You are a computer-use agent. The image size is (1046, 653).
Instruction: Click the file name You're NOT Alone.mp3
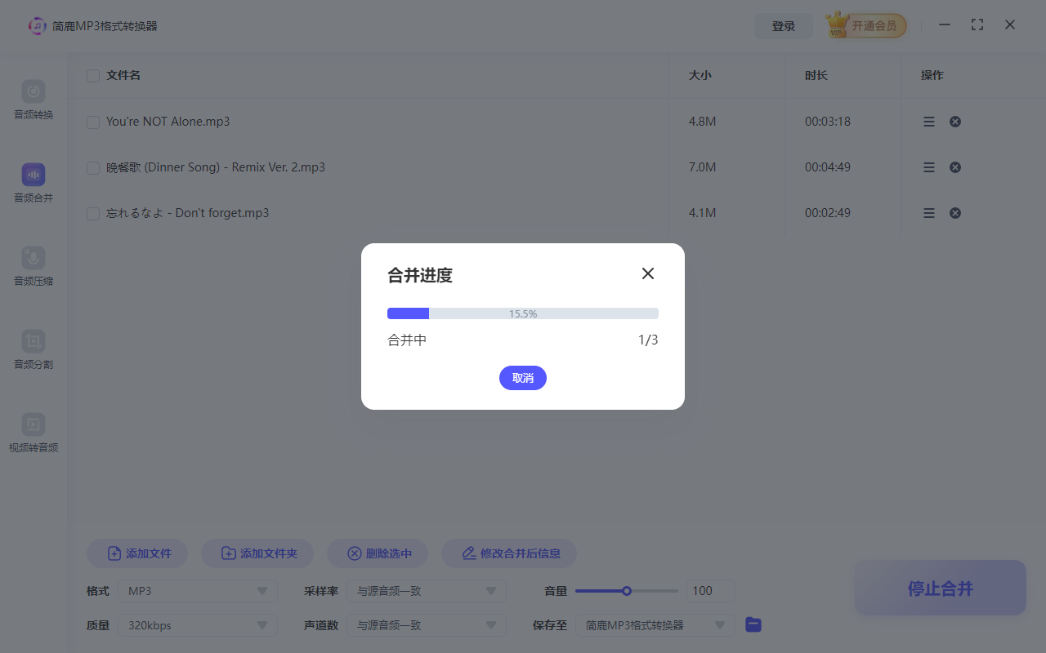168,122
